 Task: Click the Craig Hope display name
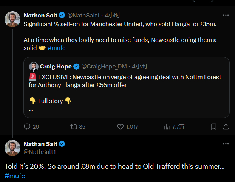click(x=56, y=67)
